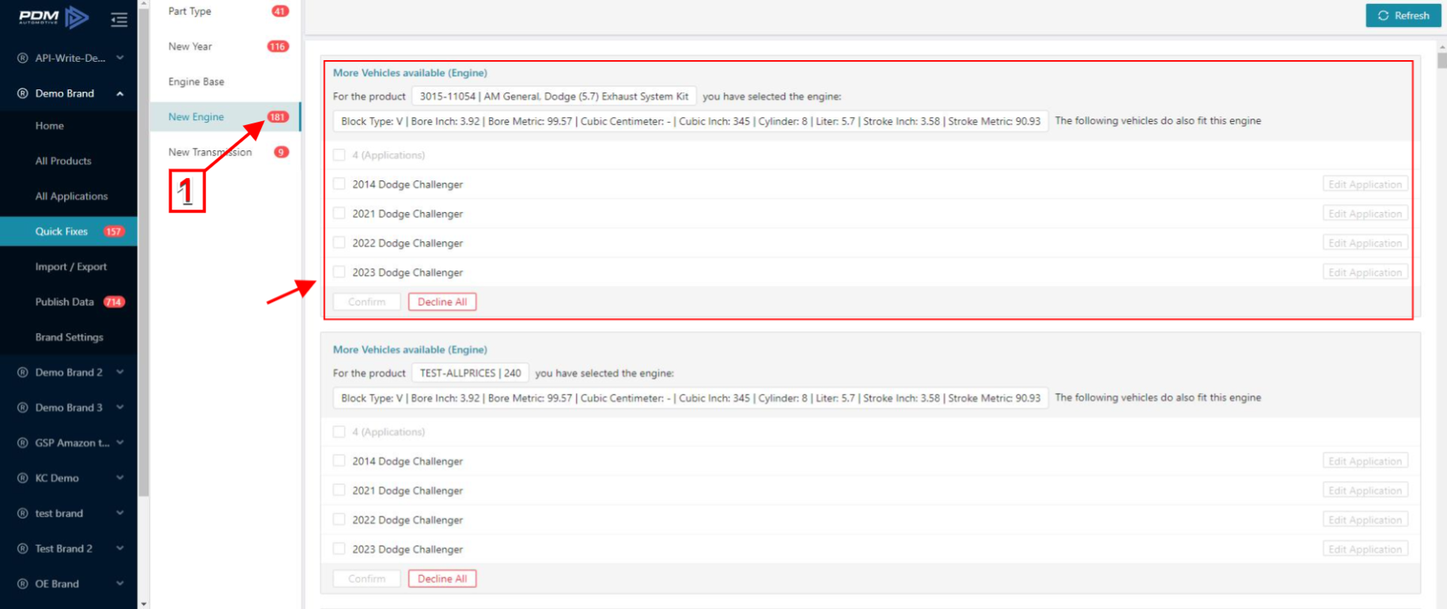Viewport: 1447px width, 609px height.
Task: Click the registered icon beside test brand
Action: pyautogui.click(x=22, y=513)
